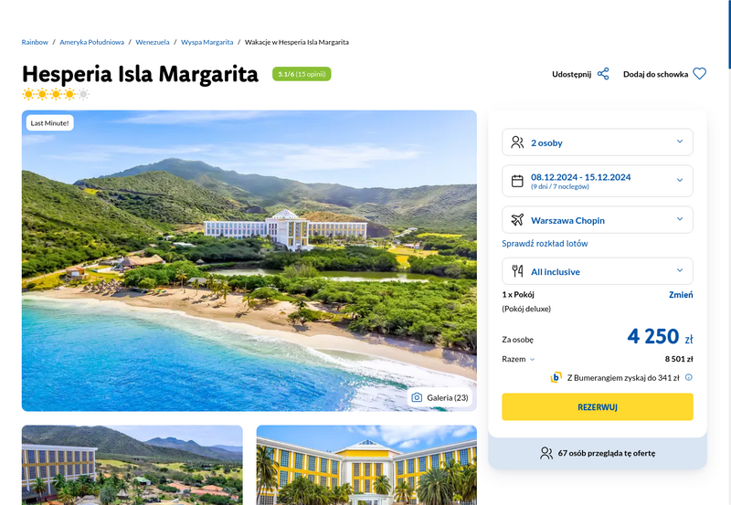This screenshot has height=505, width=731.
Task: Click the heart icon to save to schowek
Action: pyautogui.click(x=699, y=74)
